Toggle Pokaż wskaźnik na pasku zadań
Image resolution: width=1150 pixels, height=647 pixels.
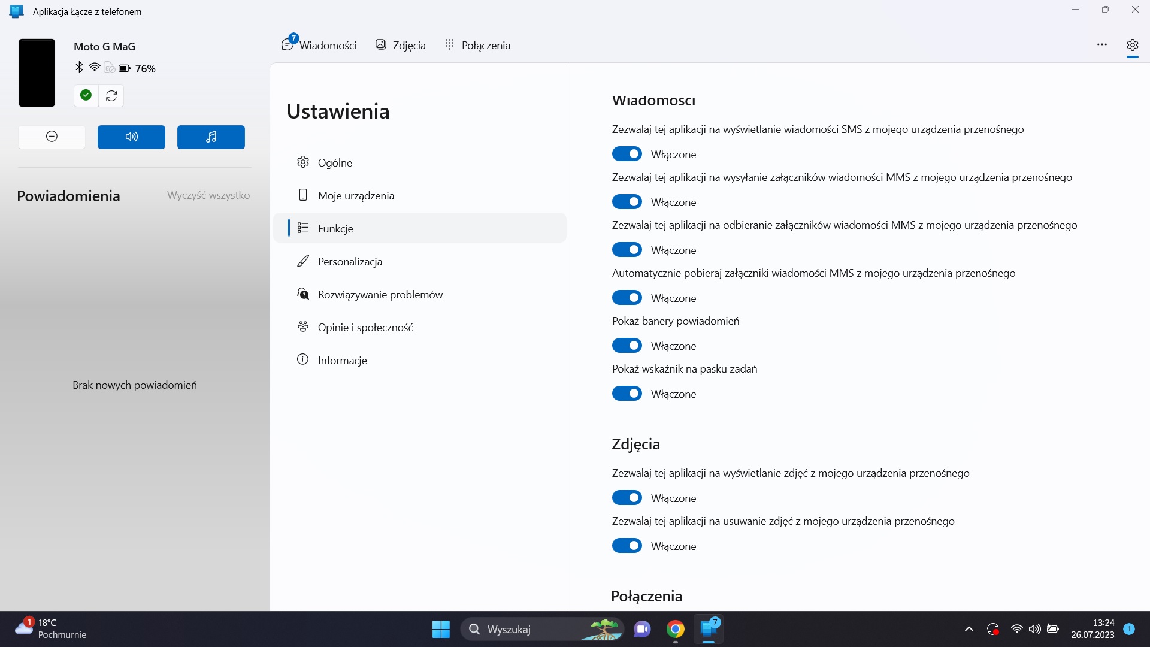pos(627,394)
